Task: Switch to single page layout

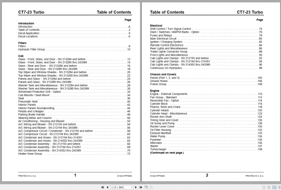Action: pyautogui.click(x=264, y=187)
